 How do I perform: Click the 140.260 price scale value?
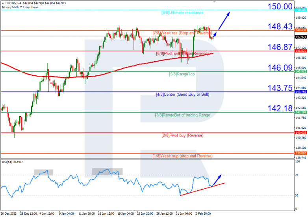pos(301,138)
